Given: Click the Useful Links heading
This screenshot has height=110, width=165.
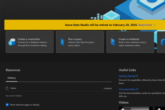Looking at the screenshot, I should click(x=127, y=70).
